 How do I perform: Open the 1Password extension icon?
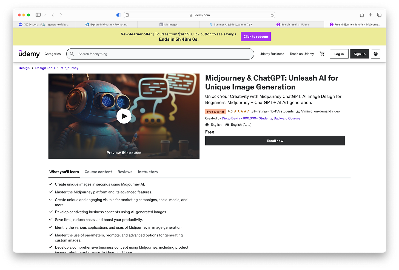119,15
